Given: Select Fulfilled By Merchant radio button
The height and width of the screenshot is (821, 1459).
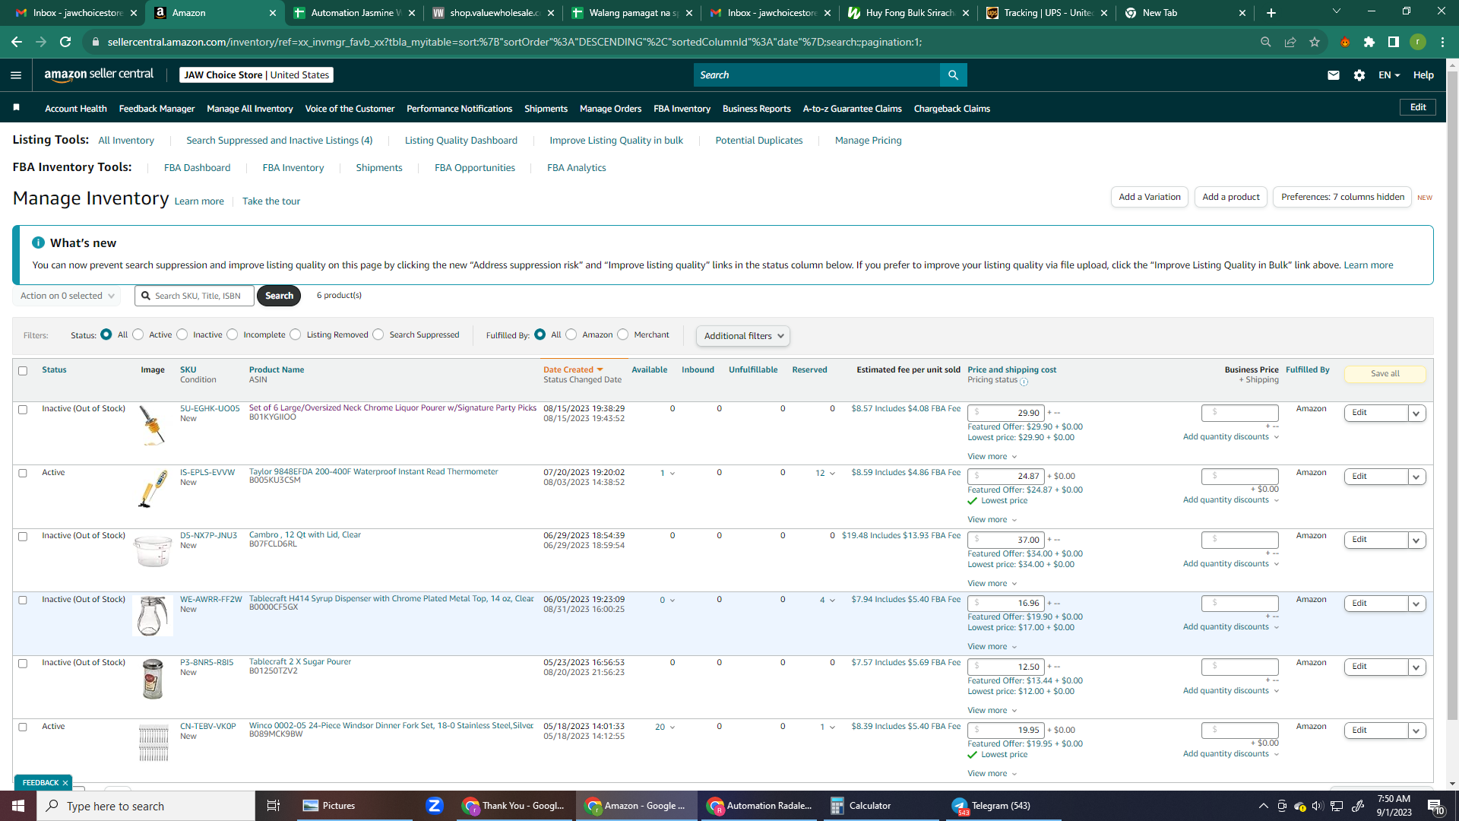Looking at the screenshot, I should pos(623,334).
